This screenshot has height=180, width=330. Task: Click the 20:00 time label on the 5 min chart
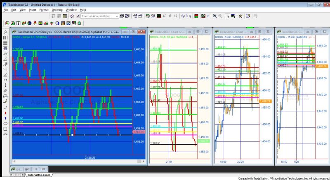point(240,162)
